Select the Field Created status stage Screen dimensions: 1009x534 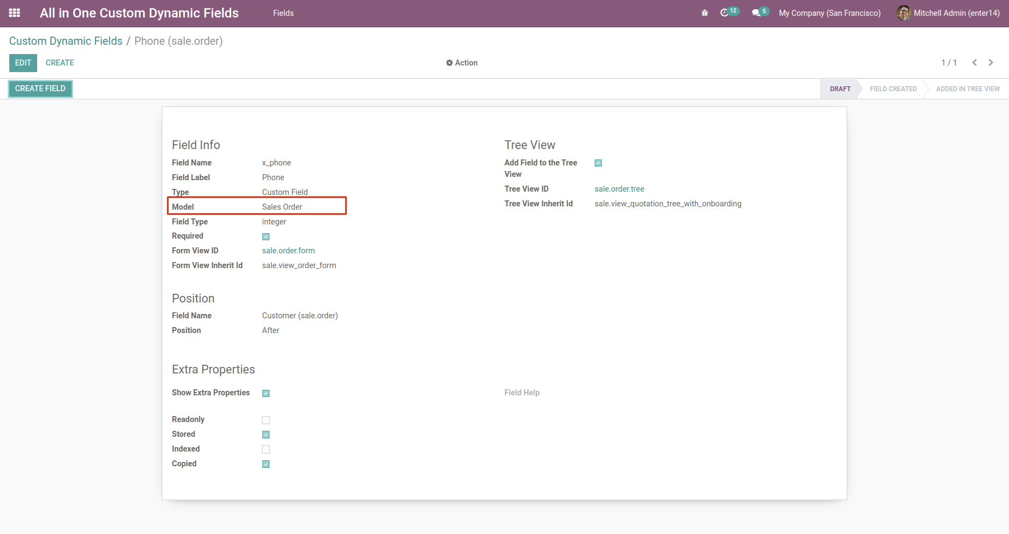pyautogui.click(x=893, y=89)
